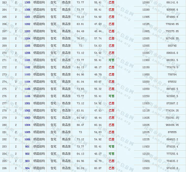Open room number 1306 link
The image size is (186, 172).
tap(27, 9)
